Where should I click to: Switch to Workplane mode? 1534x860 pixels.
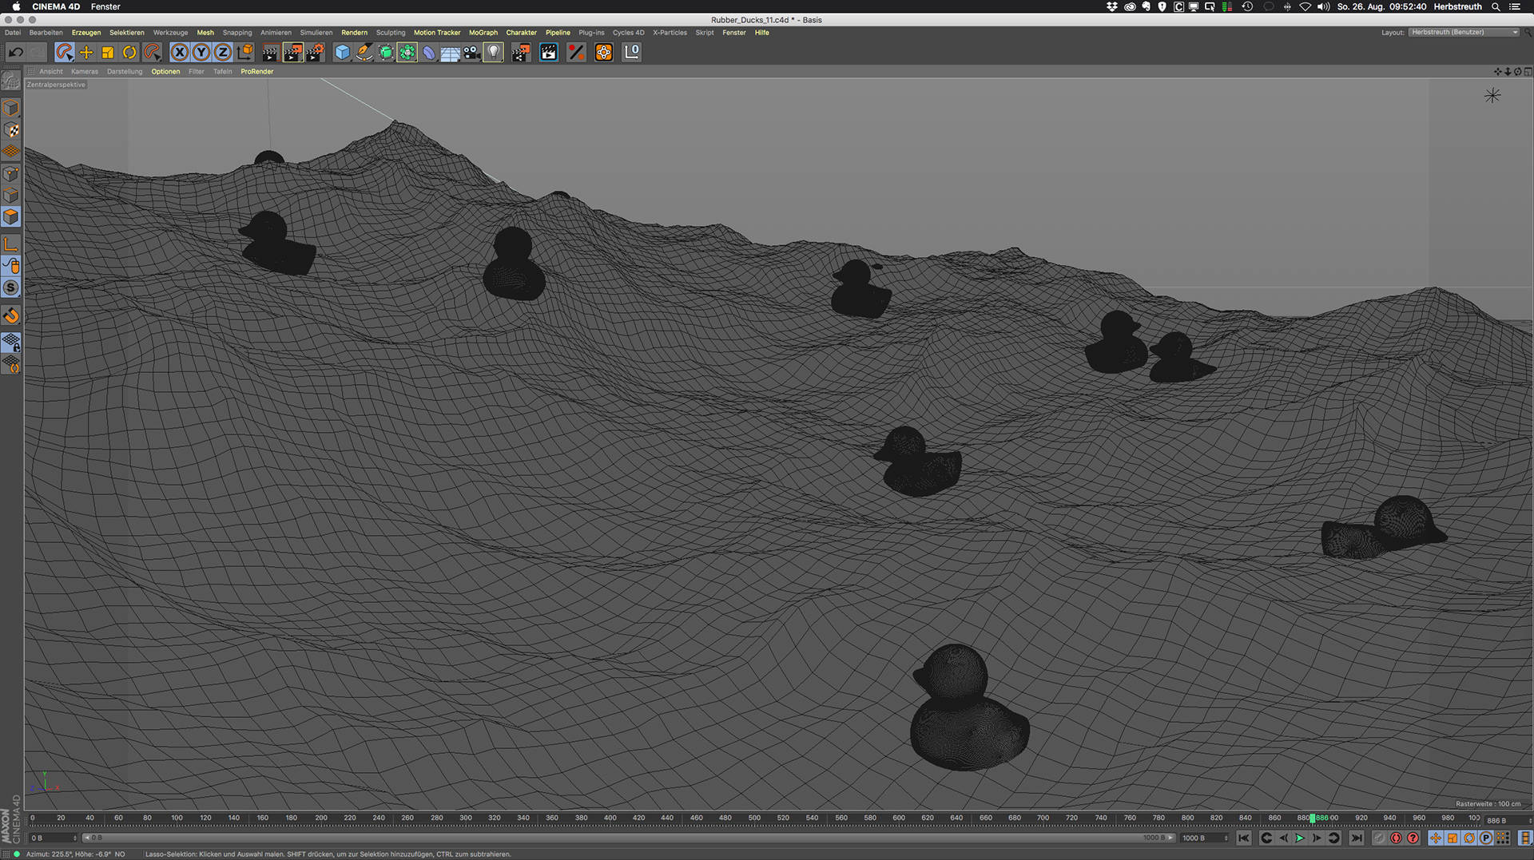click(x=11, y=152)
